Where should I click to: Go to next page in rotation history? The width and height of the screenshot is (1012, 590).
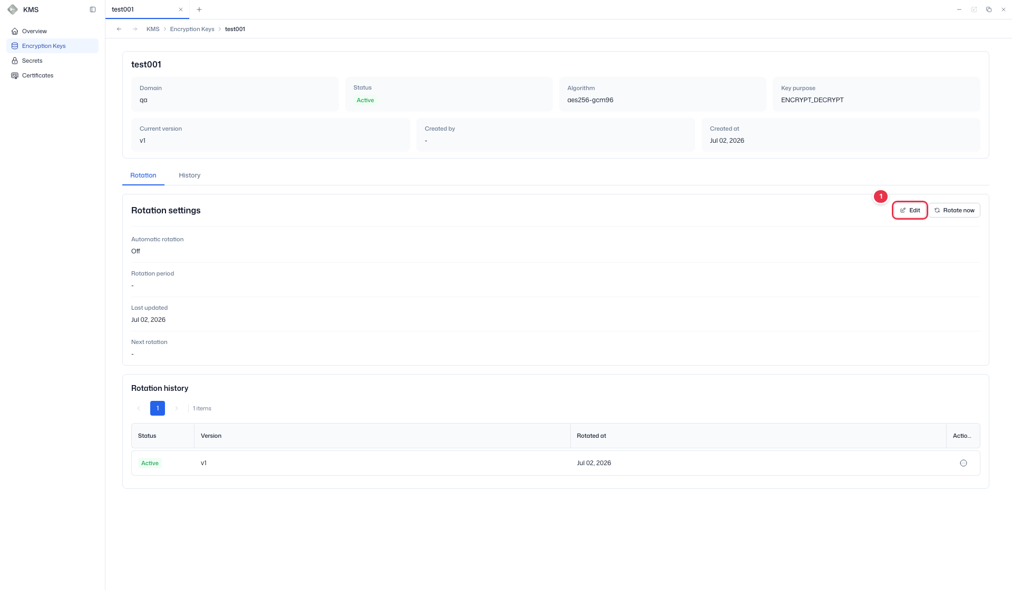tap(177, 408)
